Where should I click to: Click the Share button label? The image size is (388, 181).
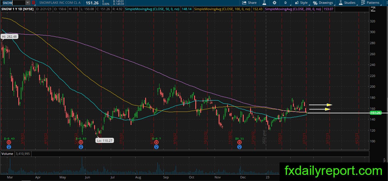(x=252, y=3)
